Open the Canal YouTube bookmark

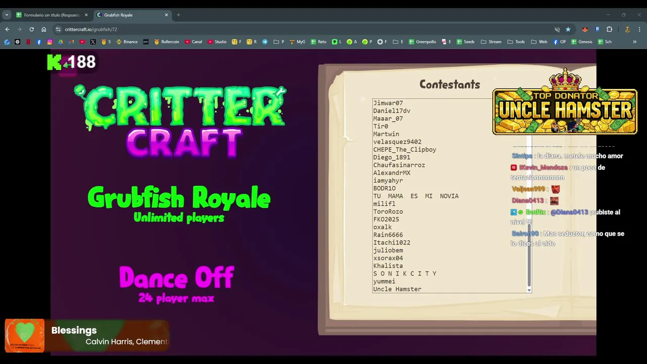click(194, 42)
